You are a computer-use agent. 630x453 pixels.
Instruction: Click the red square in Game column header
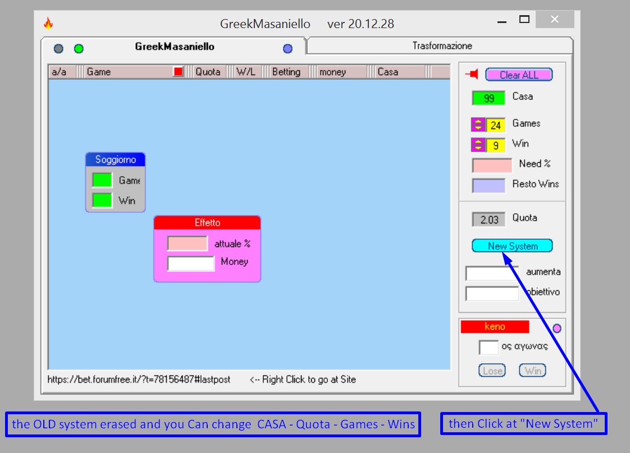point(178,71)
